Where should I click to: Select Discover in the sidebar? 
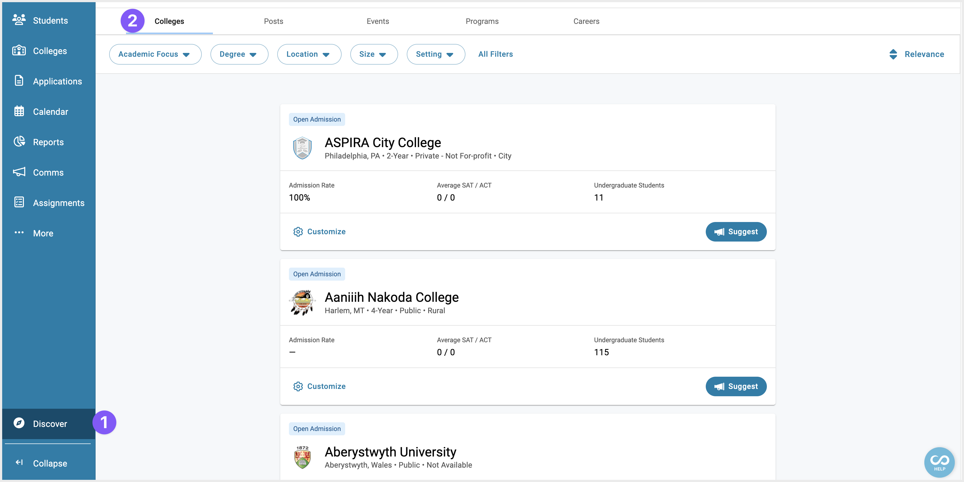click(x=49, y=424)
